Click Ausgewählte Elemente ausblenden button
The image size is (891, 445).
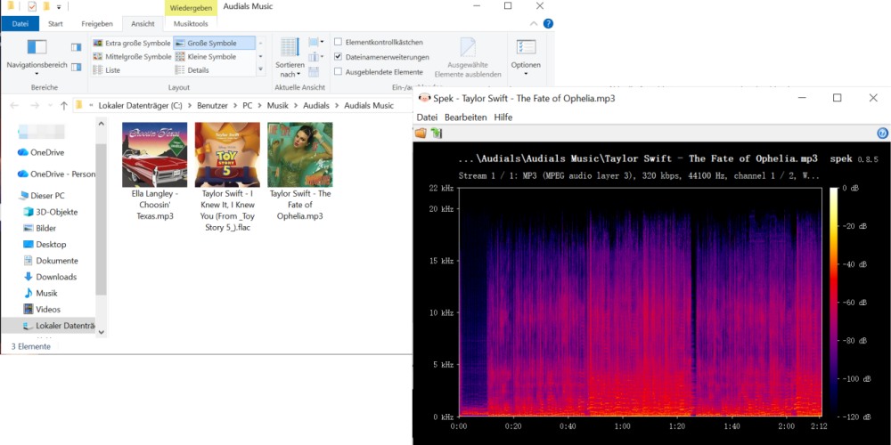pos(468,58)
